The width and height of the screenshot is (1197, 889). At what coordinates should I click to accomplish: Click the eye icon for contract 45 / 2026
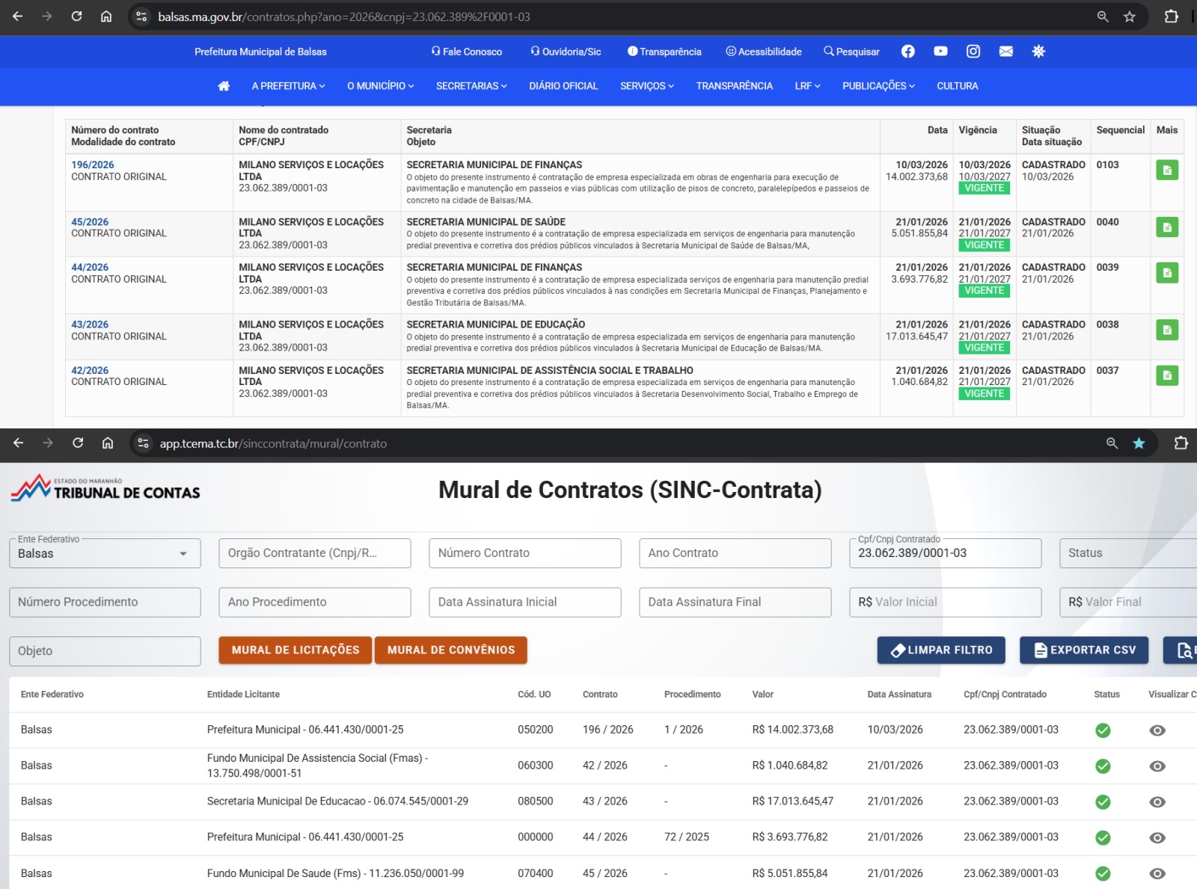pyautogui.click(x=1157, y=873)
